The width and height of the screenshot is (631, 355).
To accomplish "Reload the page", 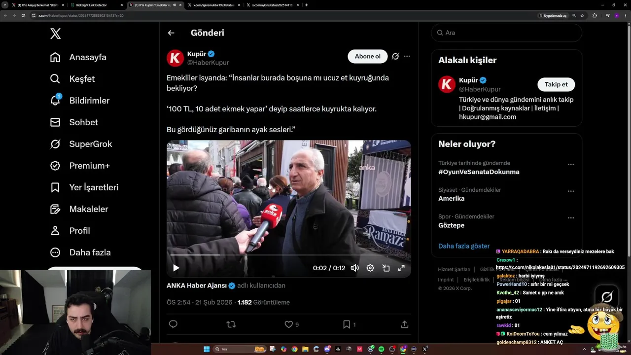I will click(23, 15).
